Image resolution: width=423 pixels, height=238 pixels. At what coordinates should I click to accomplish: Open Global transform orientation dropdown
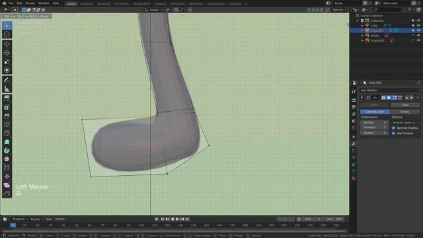coord(154,10)
